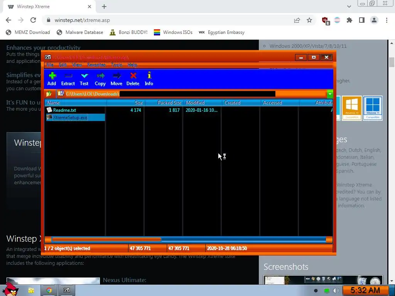Image resolution: width=395 pixels, height=296 pixels.
Task: Extract the selected archive item
Action: tap(68, 79)
